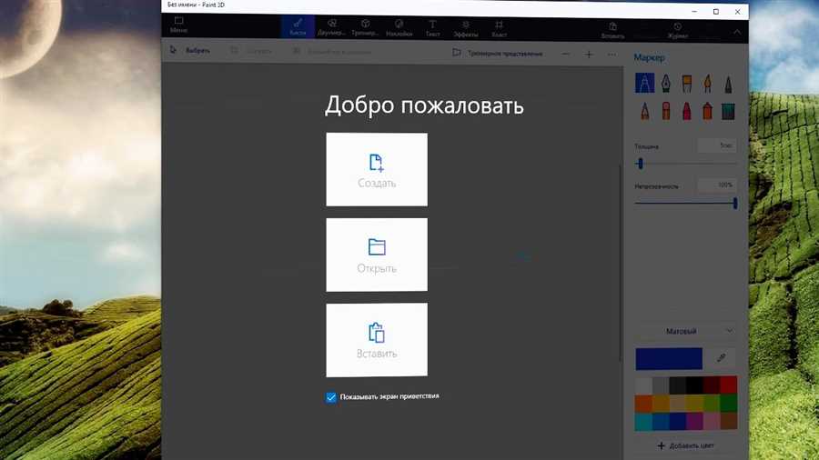The image size is (819, 460).
Task: Open the Меню button in top bar
Action: tap(178, 25)
